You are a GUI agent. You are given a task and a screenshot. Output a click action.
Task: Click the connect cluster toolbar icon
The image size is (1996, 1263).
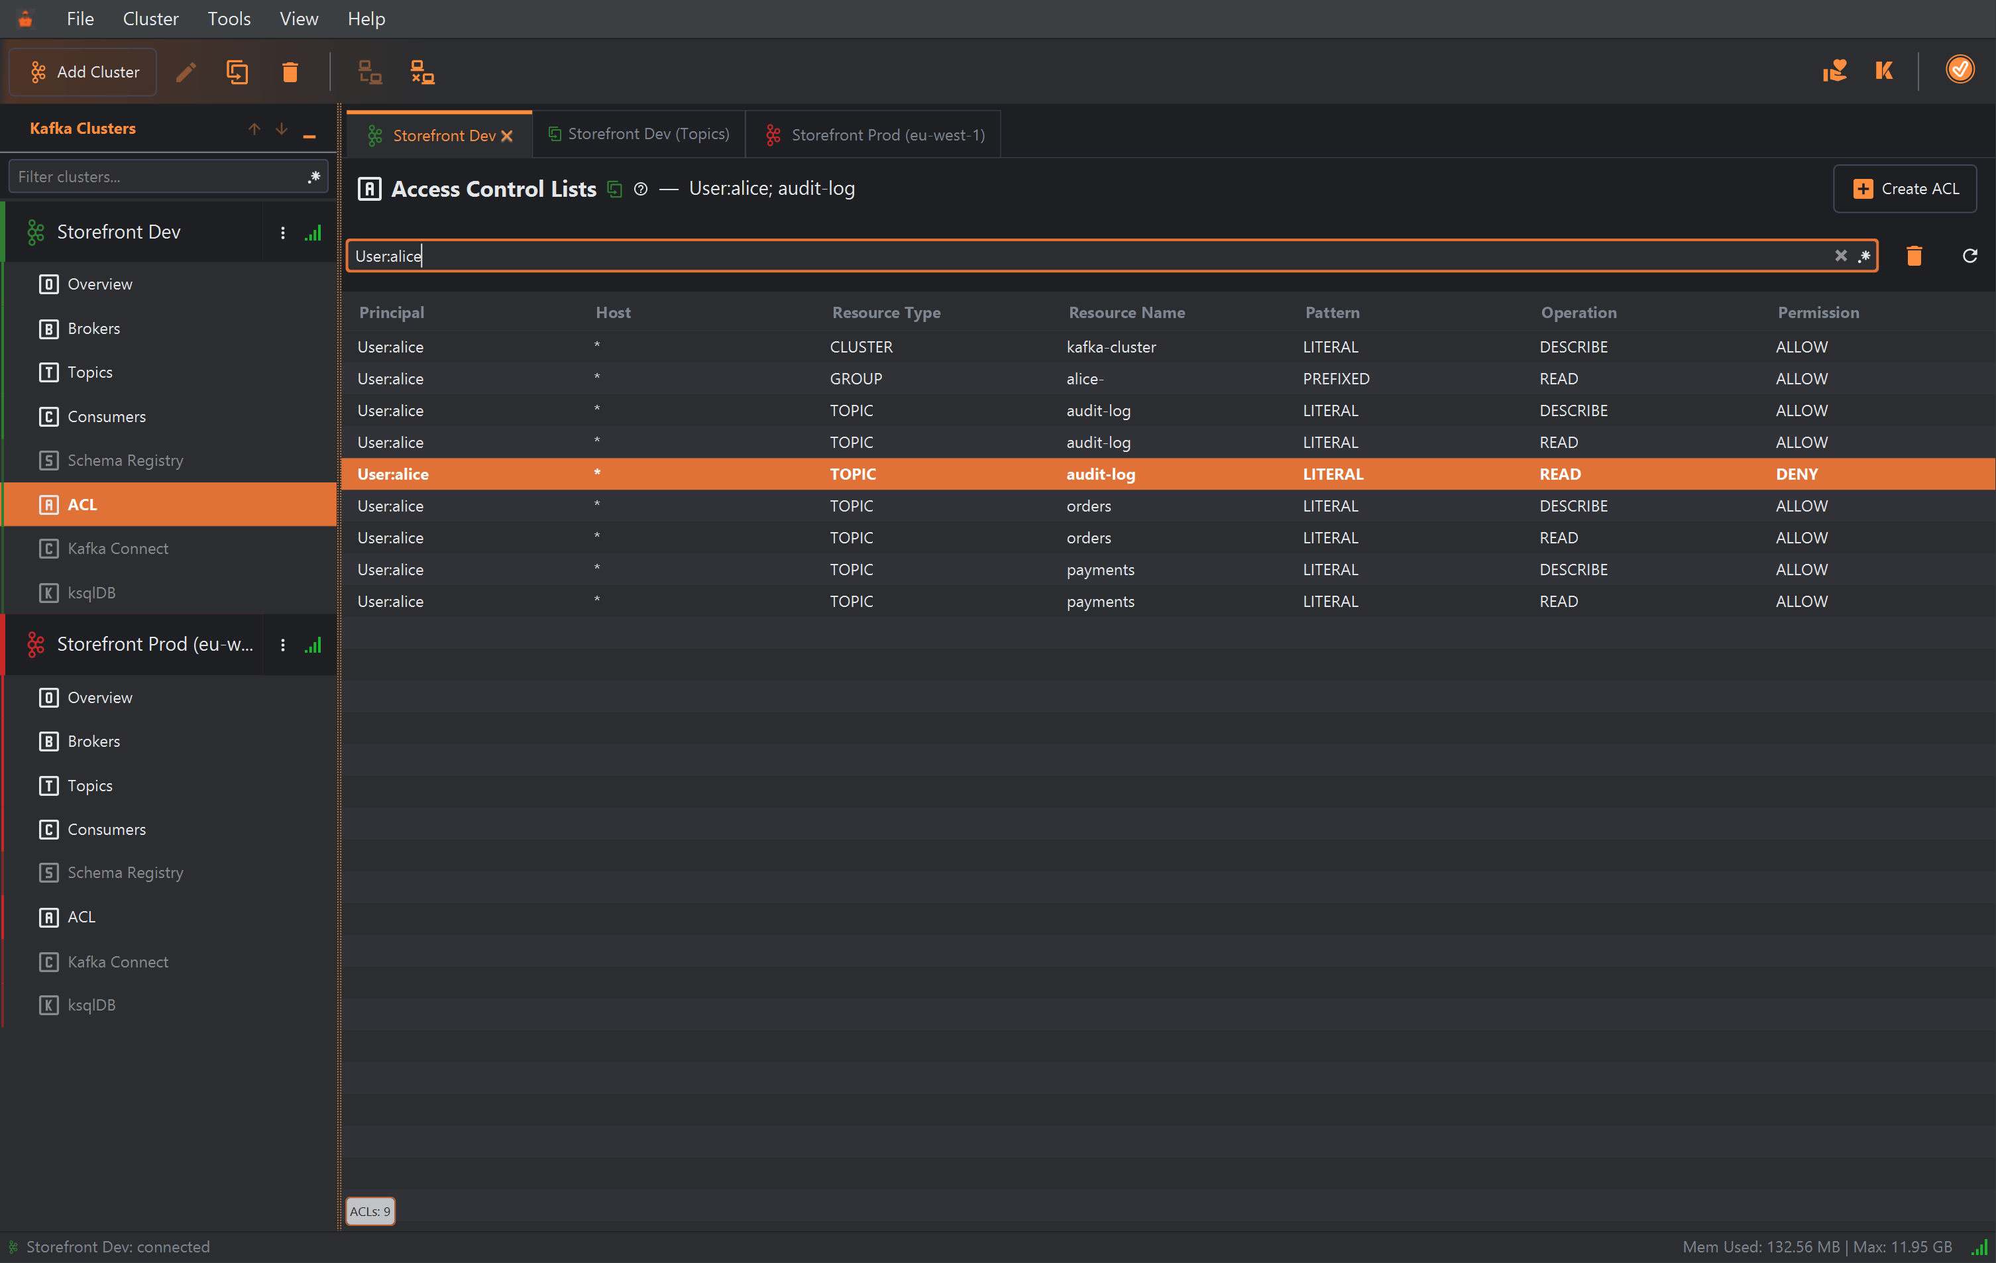pos(370,72)
